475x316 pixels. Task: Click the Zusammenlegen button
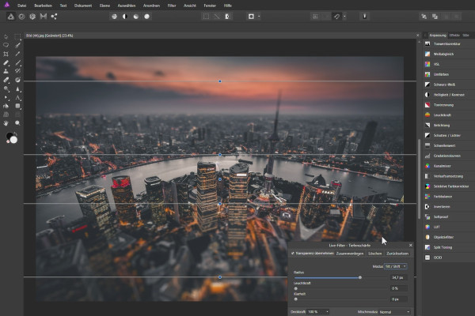point(350,254)
